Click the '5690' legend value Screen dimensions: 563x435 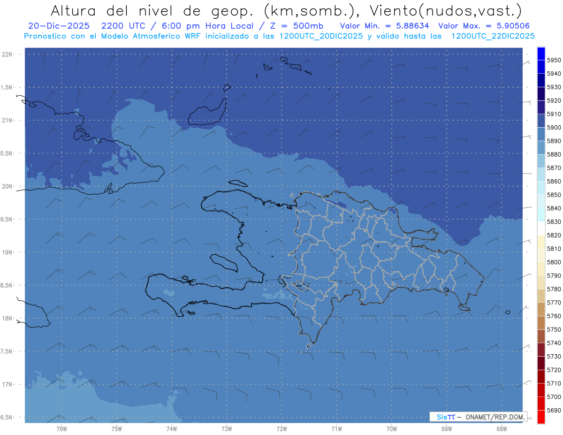click(x=554, y=410)
